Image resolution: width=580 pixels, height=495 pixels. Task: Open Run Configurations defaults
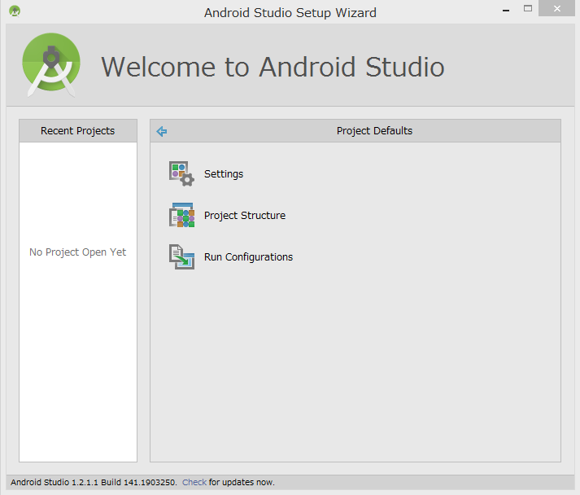248,257
